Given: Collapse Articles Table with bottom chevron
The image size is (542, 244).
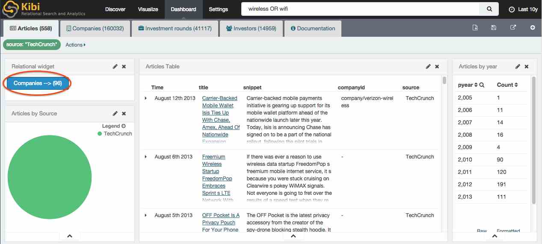Looking at the screenshot, I should pyautogui.click(x=293, y=236).
